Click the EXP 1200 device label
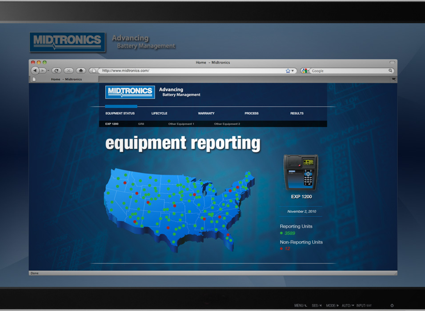425x311 pixels. [x=301, y=197]
